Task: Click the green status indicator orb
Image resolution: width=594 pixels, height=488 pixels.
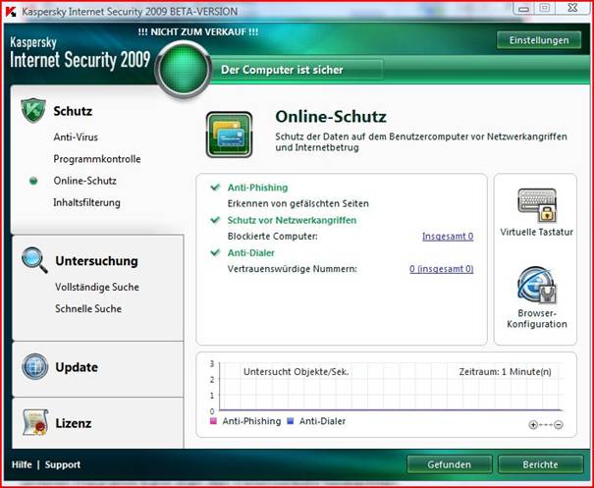Action: (x=184, y=70)
